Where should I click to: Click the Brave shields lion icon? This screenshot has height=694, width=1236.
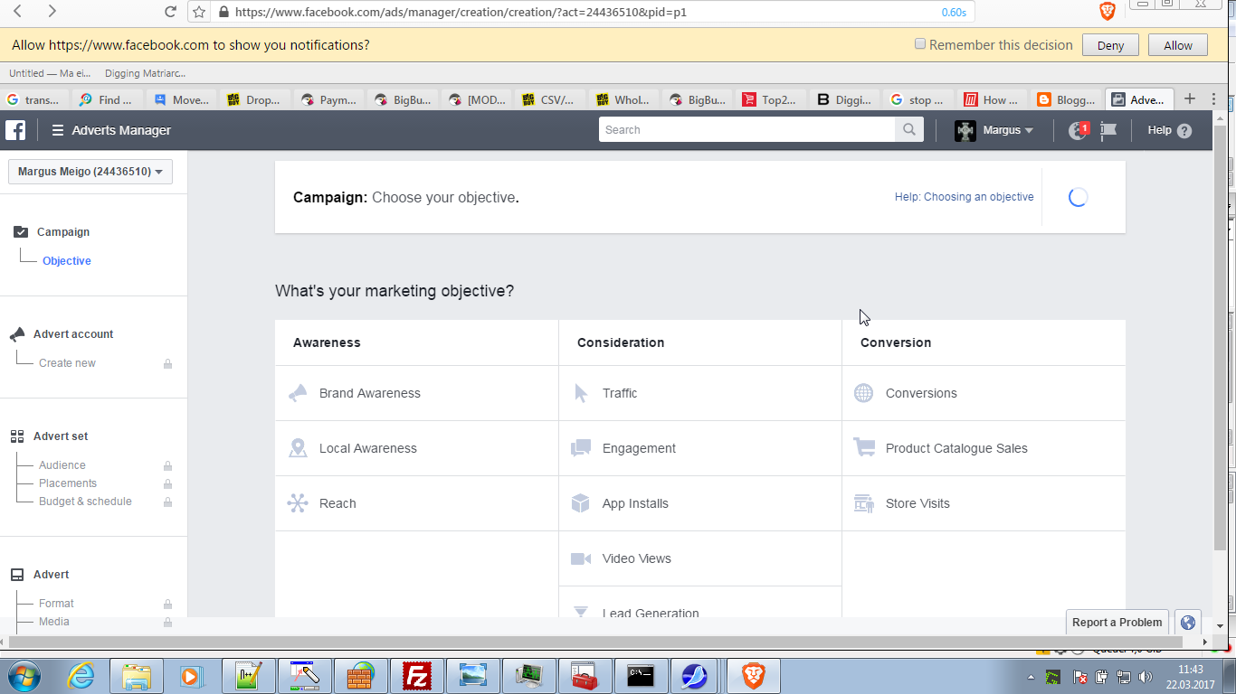click(x=1107, y=12)
